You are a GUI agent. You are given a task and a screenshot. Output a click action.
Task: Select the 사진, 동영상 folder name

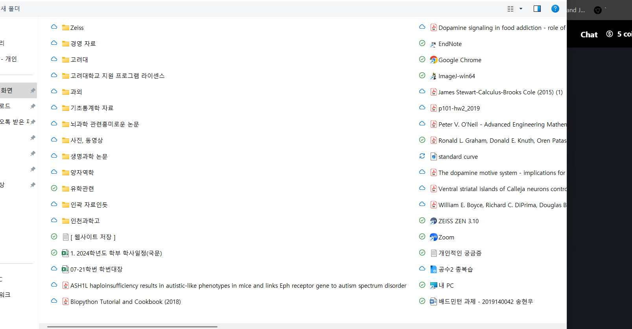(x=87, y=140)
